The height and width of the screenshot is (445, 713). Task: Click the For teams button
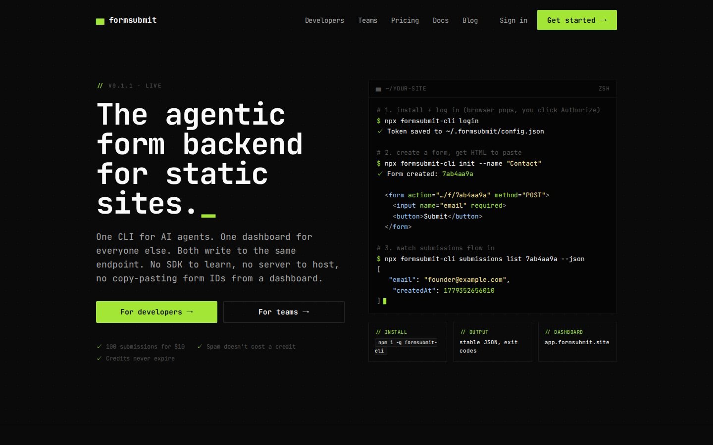point(284,312)
